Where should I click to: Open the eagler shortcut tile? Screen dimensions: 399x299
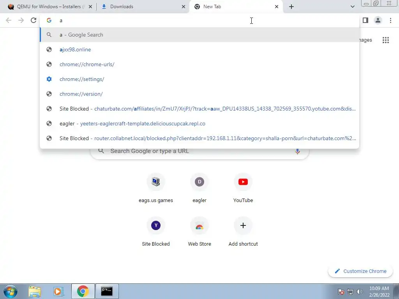click(199, 188)
